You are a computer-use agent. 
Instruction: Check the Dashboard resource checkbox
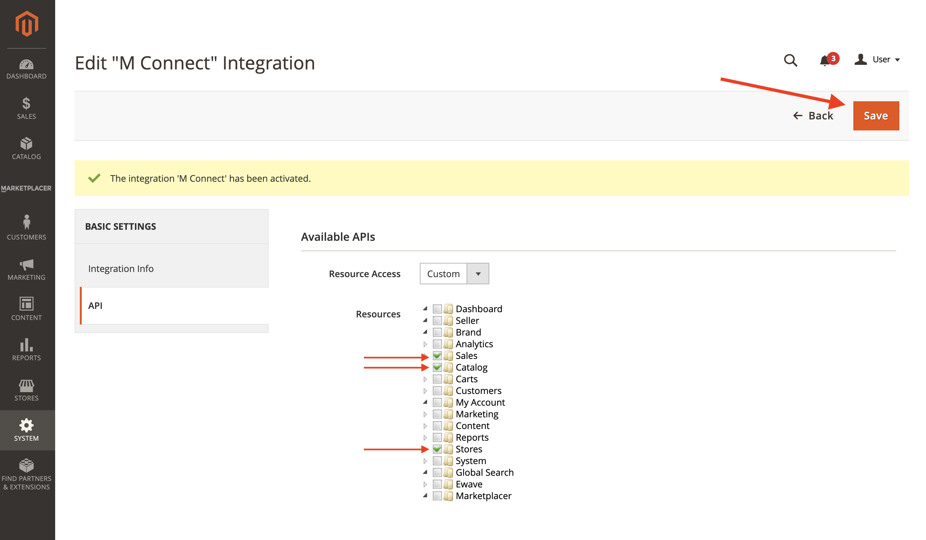pos(437,309)
